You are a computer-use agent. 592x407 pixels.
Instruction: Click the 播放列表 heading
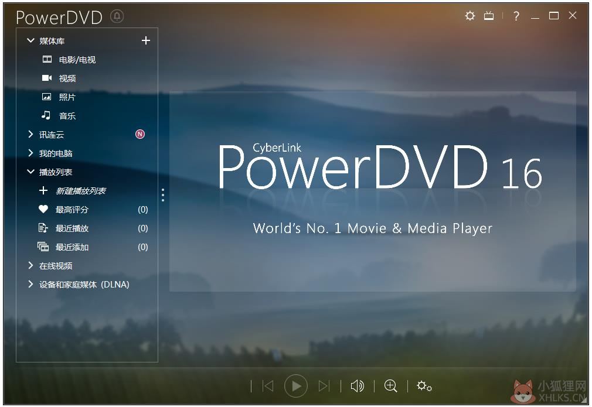[56, 172]
